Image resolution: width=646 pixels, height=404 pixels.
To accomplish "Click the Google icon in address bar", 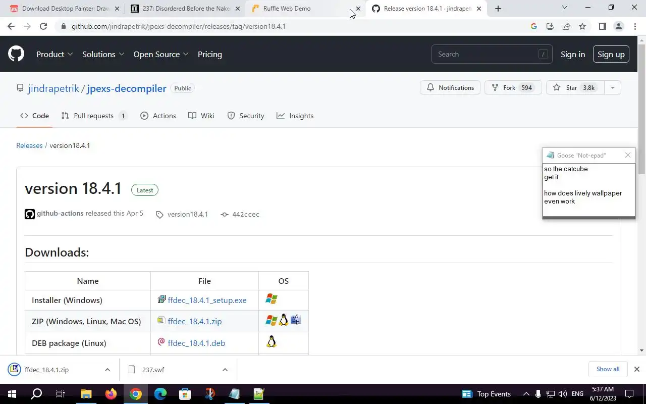I will tap(534, 26).
